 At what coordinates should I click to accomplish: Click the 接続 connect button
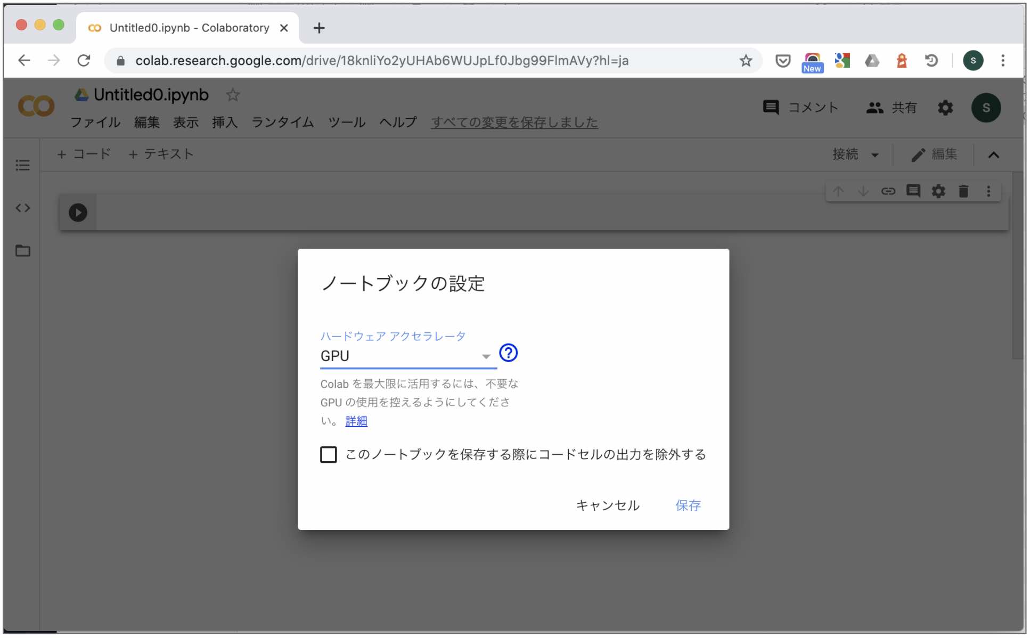click(846, 154)
